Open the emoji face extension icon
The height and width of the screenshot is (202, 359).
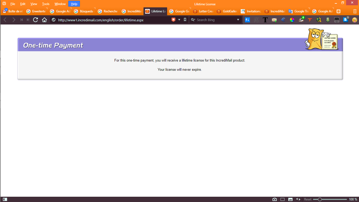point(355,20)
